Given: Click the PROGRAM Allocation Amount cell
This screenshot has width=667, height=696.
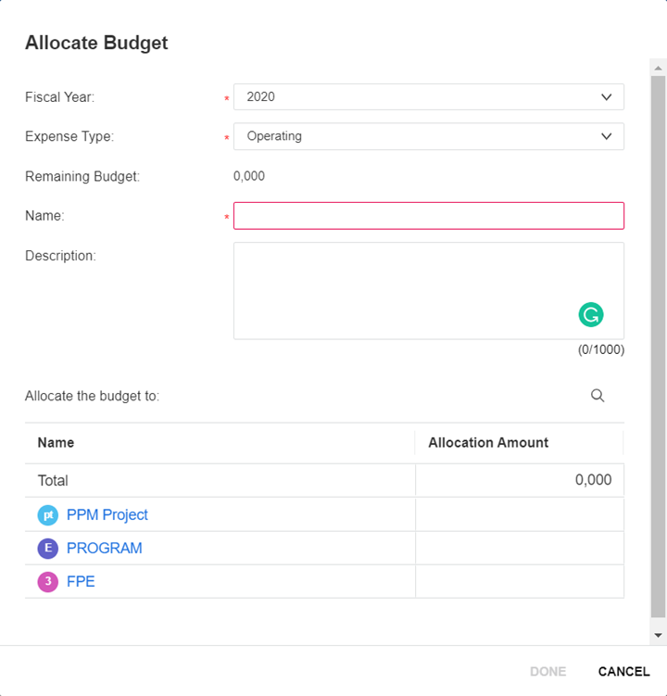Looking at the screenshot, I should pos(519,549).
